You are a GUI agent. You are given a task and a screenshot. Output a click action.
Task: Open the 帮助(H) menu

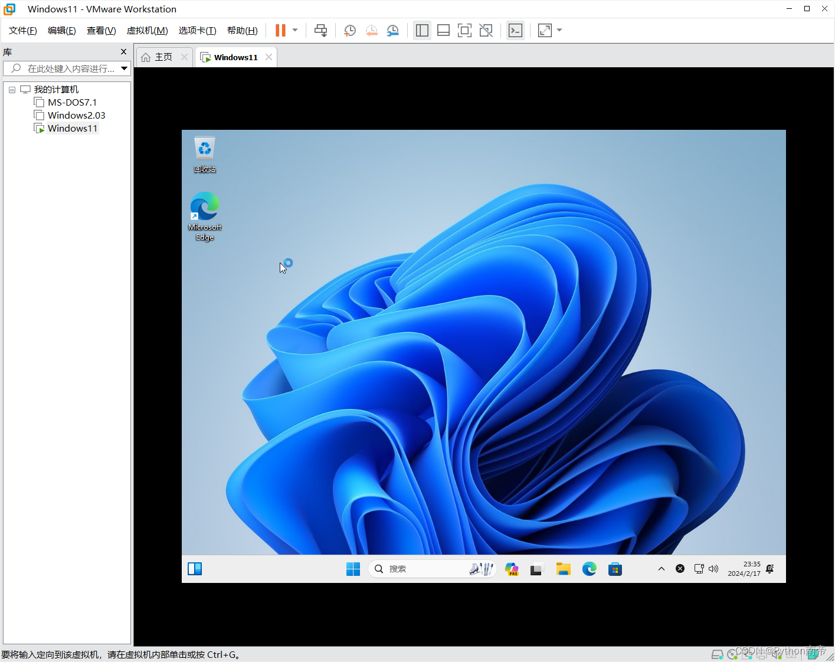243,31
